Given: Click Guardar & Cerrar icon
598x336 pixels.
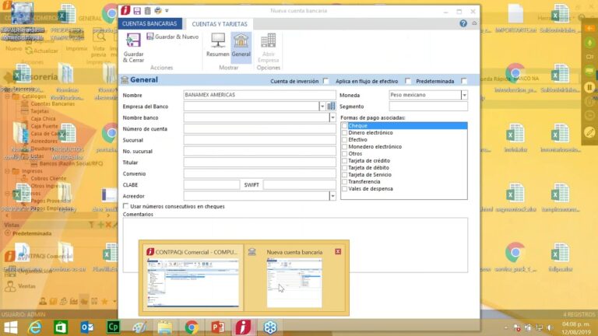Looking at the screenshot, I should point(133,47).
